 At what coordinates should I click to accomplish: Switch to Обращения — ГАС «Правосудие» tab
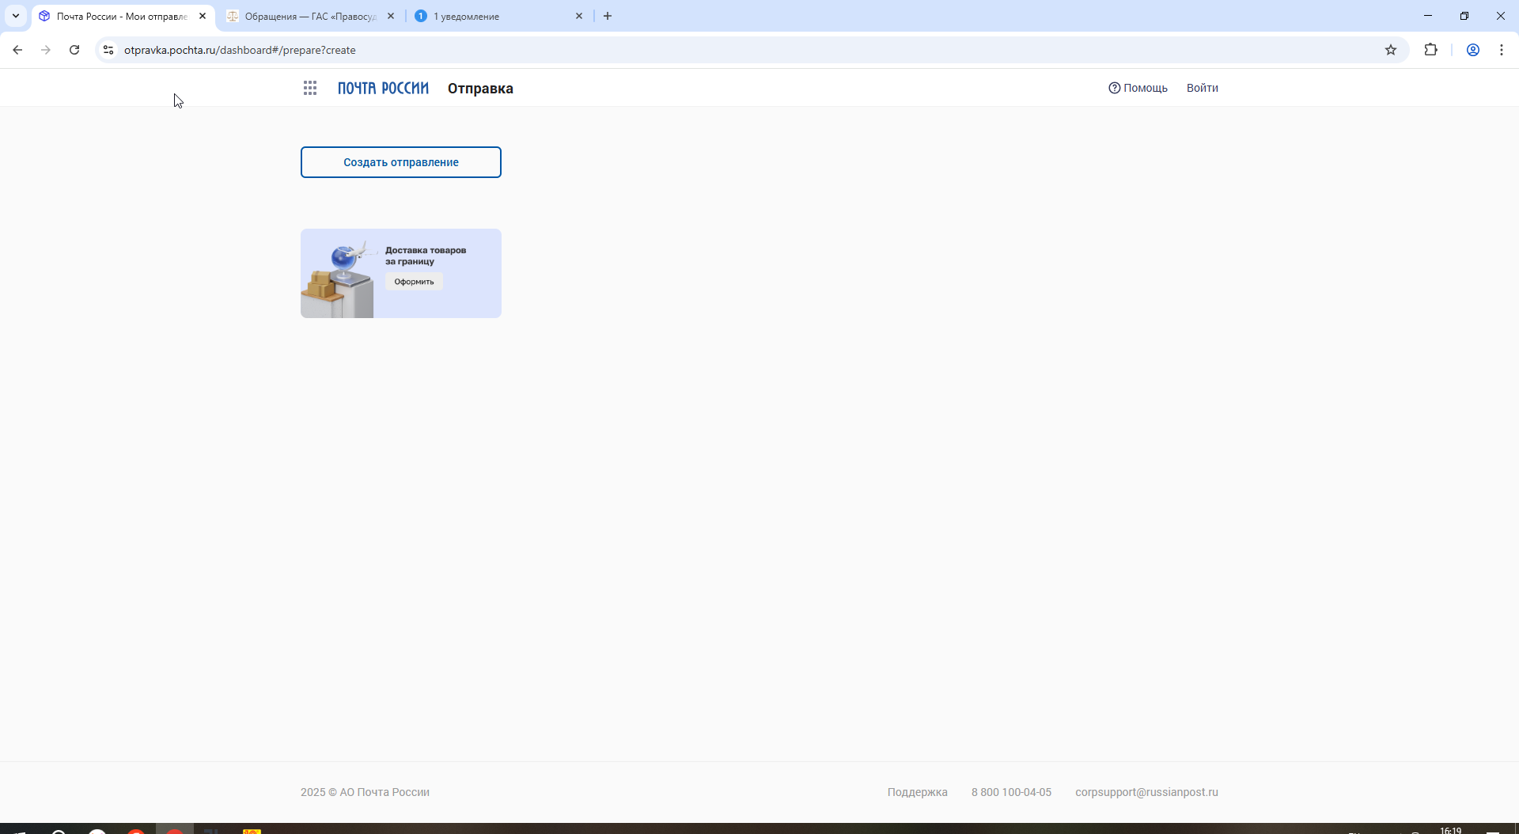tap(311, 16)
